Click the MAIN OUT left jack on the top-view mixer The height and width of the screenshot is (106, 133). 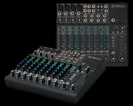click(106, 6)
